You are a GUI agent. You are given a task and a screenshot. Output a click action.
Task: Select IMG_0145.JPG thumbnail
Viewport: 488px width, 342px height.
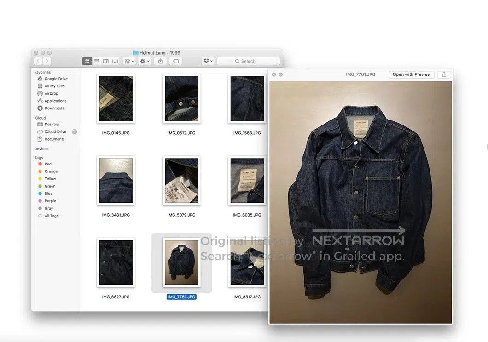(116, 98)
